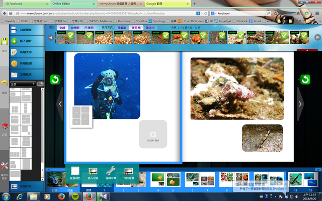Click the browser back button
Screen dimensions: 322x201
(5, 14)
